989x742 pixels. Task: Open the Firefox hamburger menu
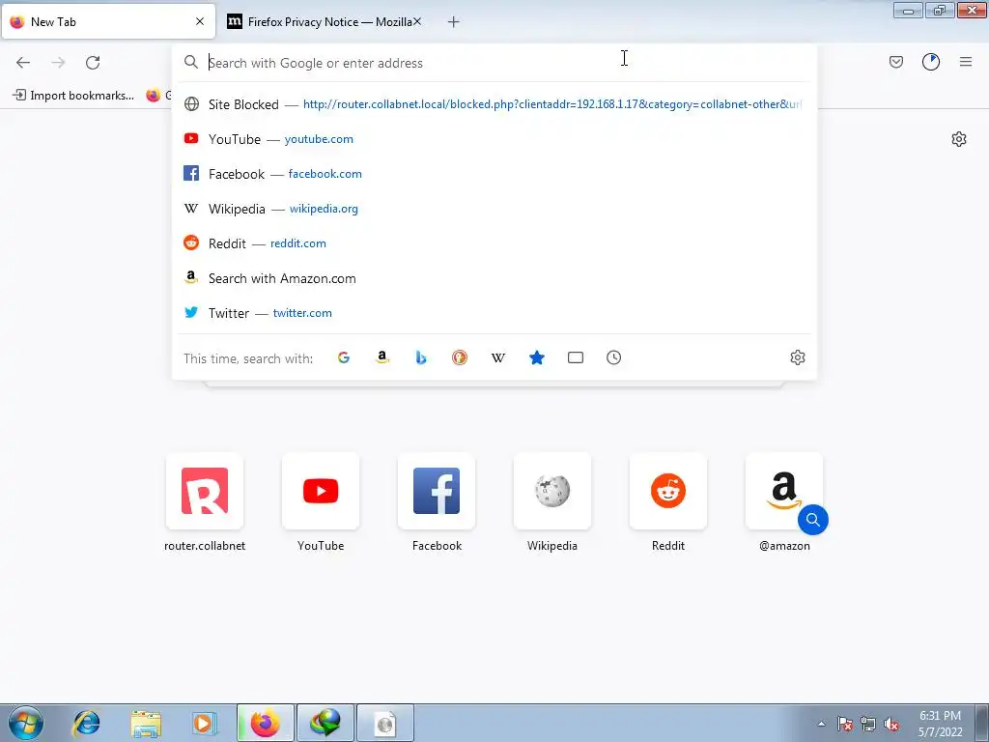point(966,62)
